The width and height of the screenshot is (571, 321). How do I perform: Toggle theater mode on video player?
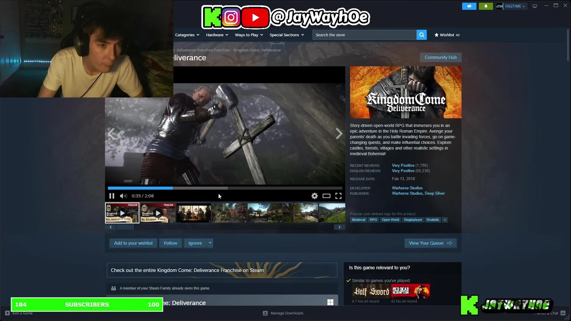[327, 196]
